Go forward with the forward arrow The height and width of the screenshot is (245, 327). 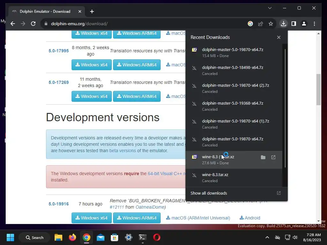[23, 24]
